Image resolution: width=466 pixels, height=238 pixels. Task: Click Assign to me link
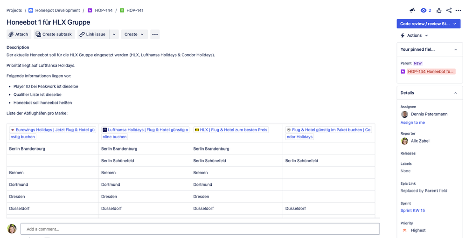click(412, 122)
